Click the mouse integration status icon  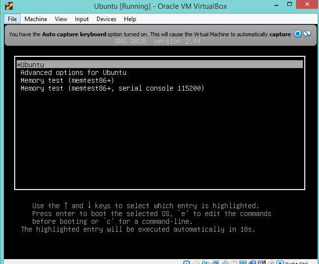click(271, 263)
